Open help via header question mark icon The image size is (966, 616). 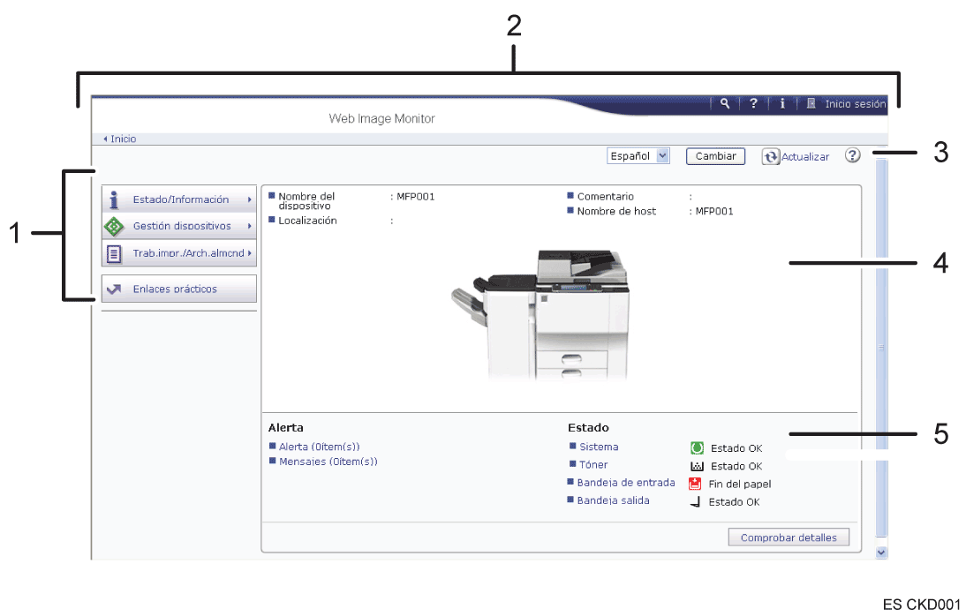point(753,103)
